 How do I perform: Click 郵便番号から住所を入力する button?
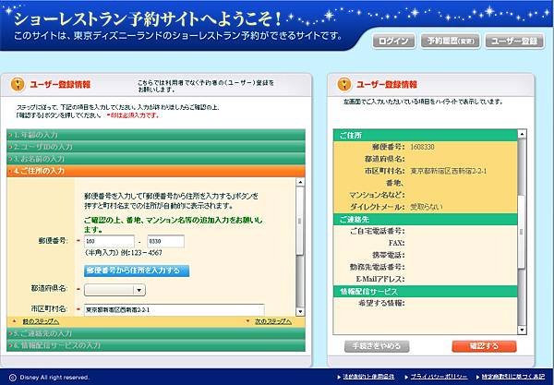(x=137, y=271)
